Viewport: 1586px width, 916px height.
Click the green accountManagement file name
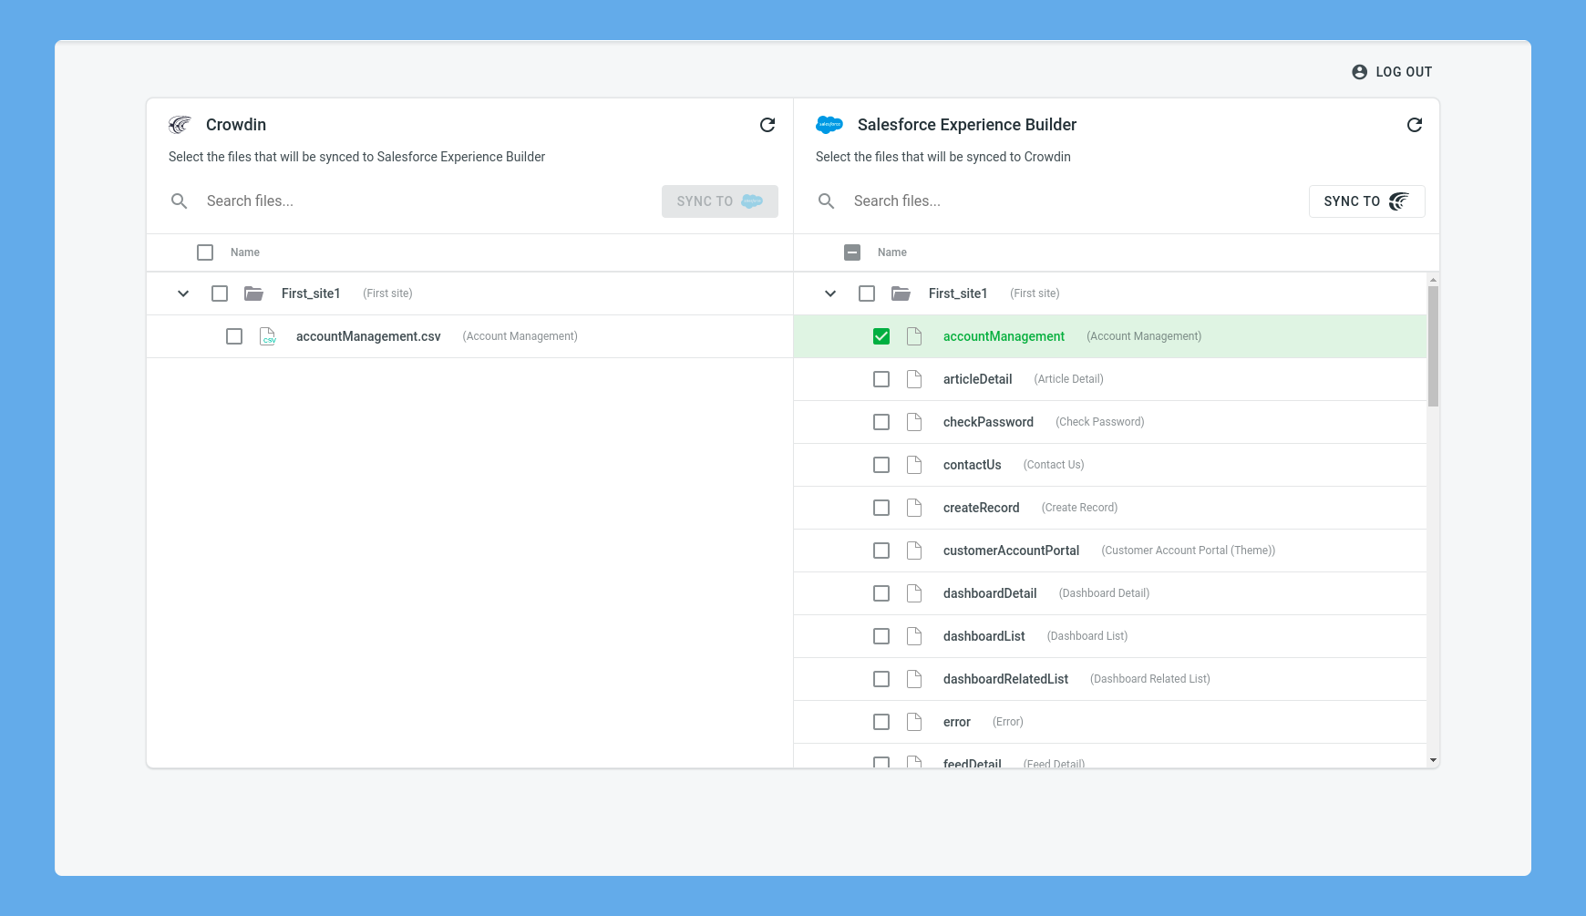pos(1004,336)
